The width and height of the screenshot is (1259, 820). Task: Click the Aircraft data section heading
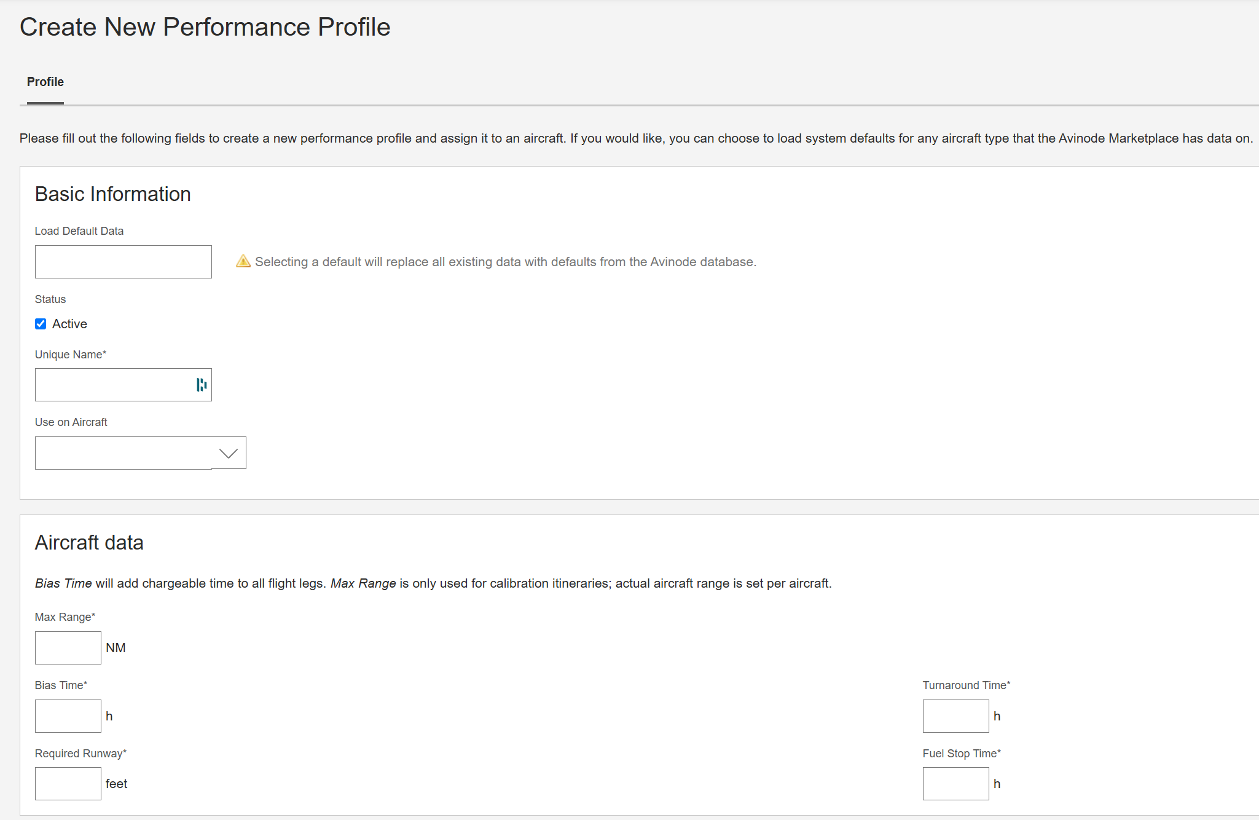89,543
